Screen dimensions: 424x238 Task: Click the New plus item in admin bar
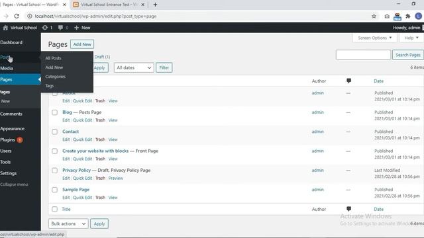82,28
